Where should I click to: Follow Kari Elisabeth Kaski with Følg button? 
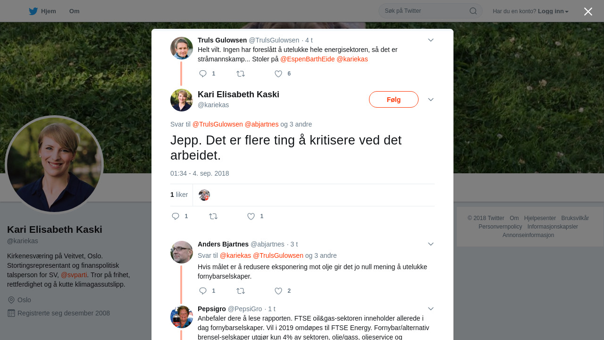(x=394, y=100)
